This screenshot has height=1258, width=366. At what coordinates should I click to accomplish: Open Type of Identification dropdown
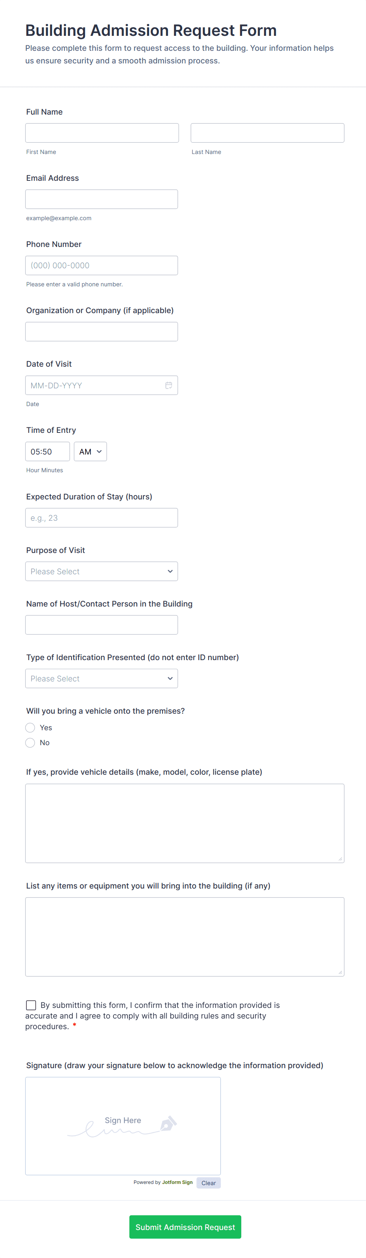(x=102, y=679)
